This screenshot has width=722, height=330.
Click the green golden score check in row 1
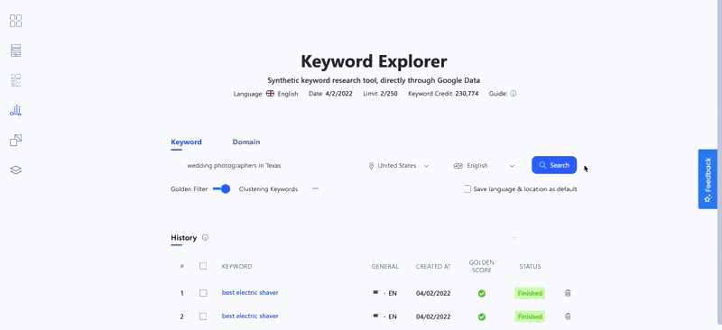[482, 293]
